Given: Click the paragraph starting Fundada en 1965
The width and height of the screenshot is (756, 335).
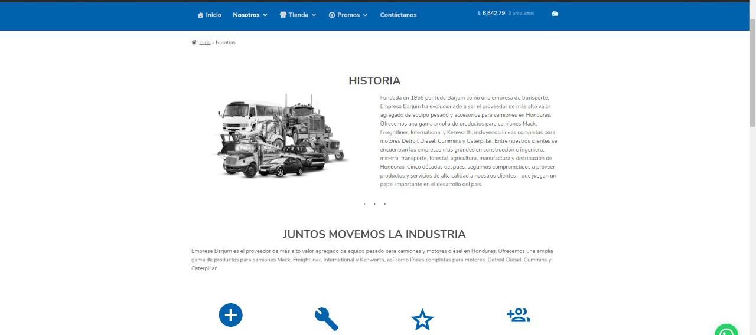Looking at the screenshot, I should pos(468,141).
